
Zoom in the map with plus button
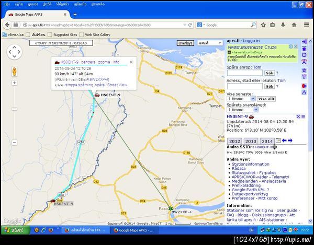click(x=14, y=83)
